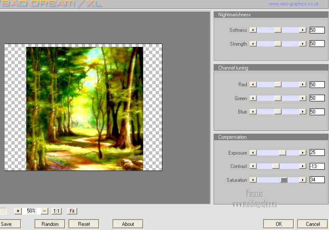Zoom in with the plus button
Image resolution: width=329 pixels, height=230 pixels.
[18, 211]
